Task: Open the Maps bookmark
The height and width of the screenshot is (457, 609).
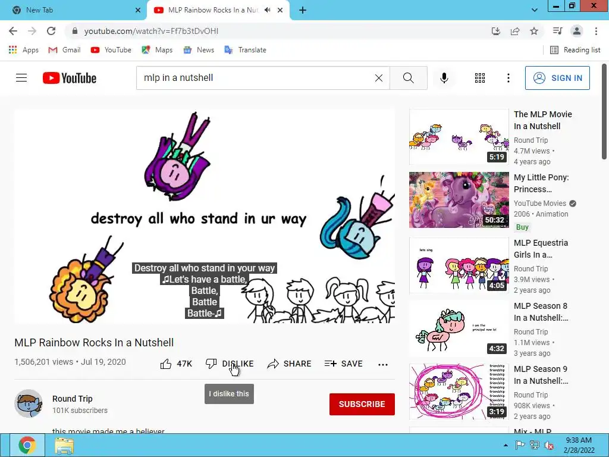Action: (157, 50)
